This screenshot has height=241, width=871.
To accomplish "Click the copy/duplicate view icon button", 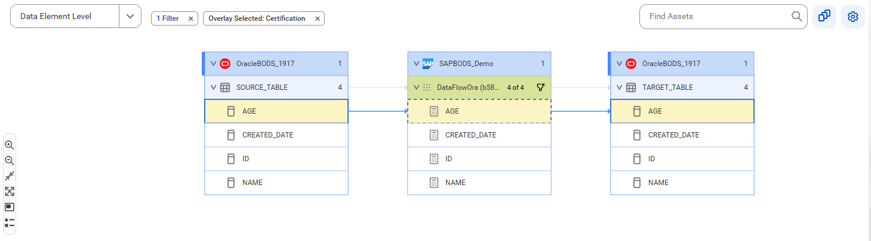I will click(824, 16).
